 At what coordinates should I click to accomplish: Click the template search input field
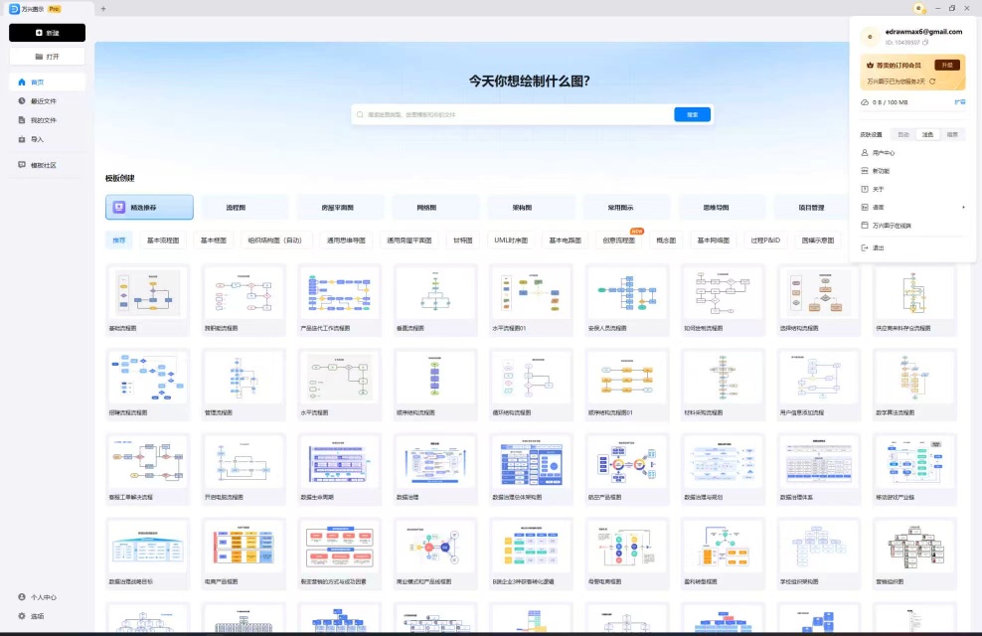[514, 114]
